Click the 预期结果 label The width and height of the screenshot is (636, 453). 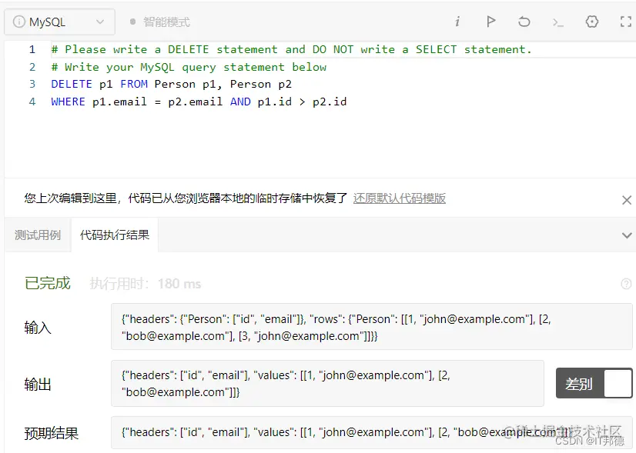point(51,433)
